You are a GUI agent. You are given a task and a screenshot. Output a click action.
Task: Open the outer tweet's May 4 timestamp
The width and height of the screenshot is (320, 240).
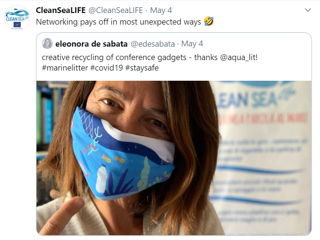click(x=161, y=10)
